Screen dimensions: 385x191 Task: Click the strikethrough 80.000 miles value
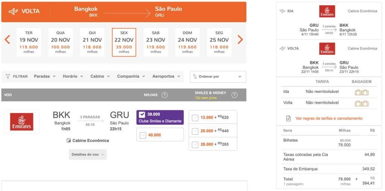click(345, 140)
